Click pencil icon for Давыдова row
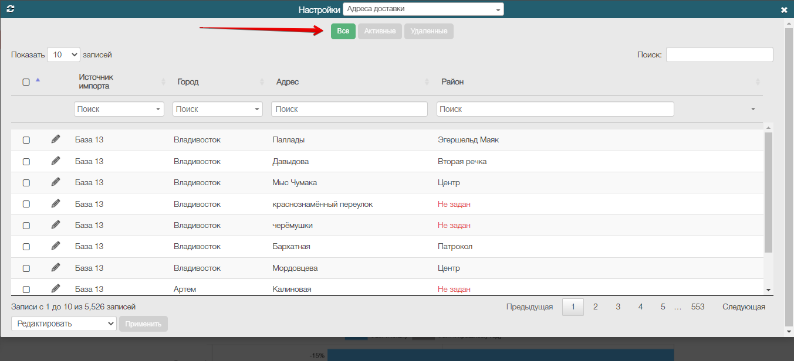794x361 pixels. coord(56,161)
